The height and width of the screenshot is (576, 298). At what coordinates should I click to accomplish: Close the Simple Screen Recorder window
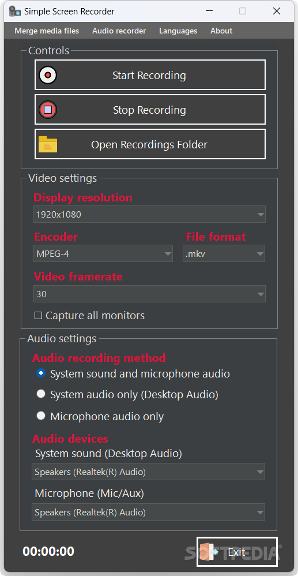[276, 12]
